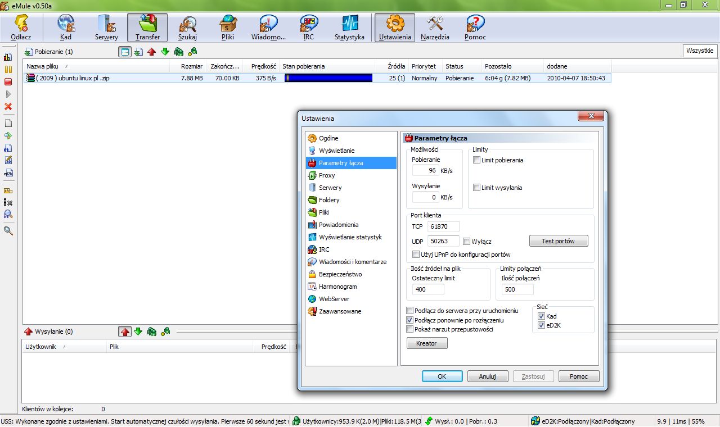The width and height of the screenshot is (720, 427).
Task: Open the Narzędzia tools icon
Action: pos(435,28)
